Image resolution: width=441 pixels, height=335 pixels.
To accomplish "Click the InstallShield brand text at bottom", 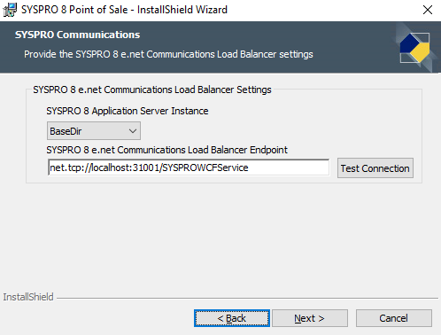I will [x=28, y=297].
